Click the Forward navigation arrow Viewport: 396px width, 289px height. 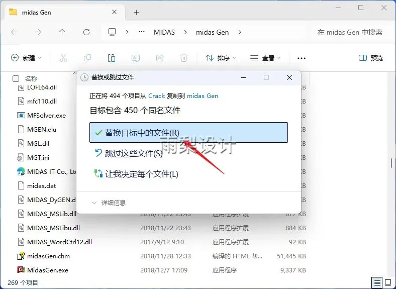tap(38, 32)
